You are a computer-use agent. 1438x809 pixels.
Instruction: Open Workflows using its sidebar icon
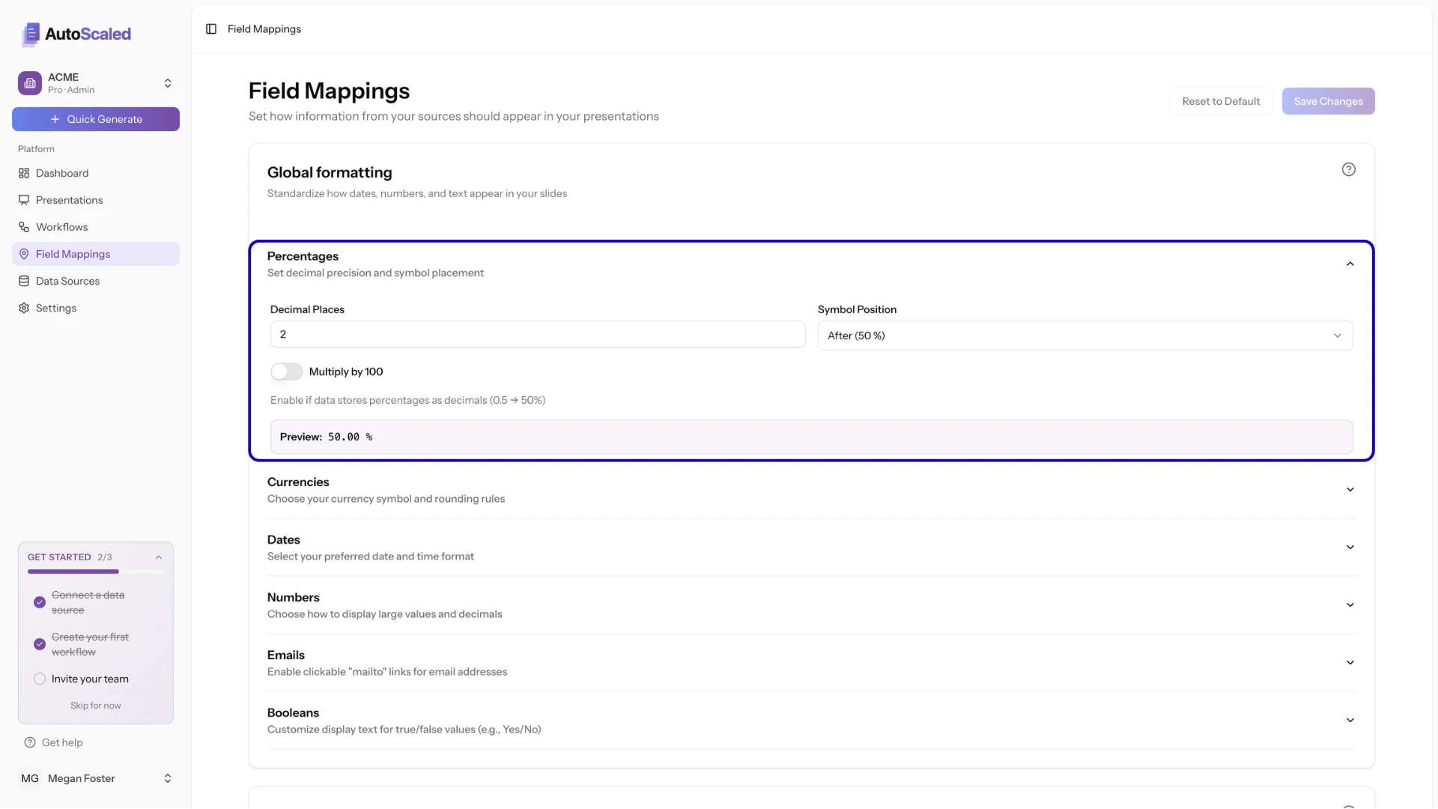pos(24,227)
